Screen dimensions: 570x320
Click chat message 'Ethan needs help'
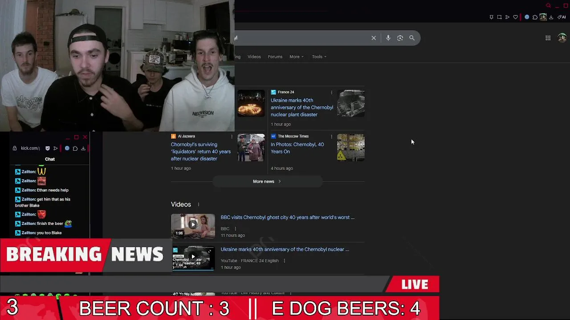pos(53,190)
